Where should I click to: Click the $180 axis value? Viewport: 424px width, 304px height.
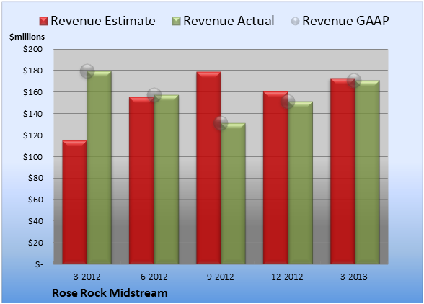(x=32, y=71)
